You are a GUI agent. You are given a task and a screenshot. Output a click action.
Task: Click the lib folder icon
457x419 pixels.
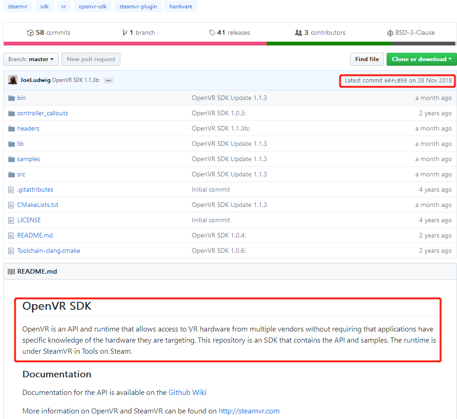pos(12,144)
